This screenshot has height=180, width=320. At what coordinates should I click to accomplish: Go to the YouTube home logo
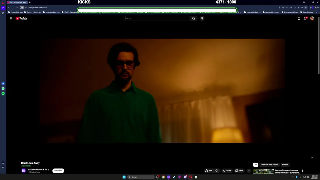tap(21, 18)
